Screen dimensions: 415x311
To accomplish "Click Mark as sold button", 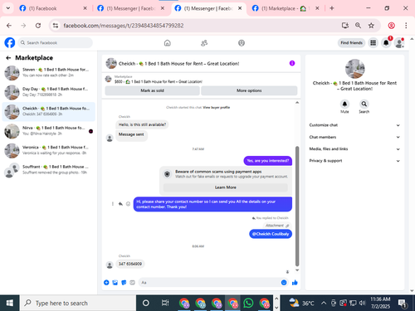I will pyautogui.click(x=152, y=90).
